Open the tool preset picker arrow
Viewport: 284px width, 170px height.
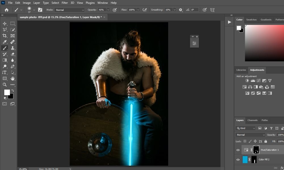(x=21, y=10)
